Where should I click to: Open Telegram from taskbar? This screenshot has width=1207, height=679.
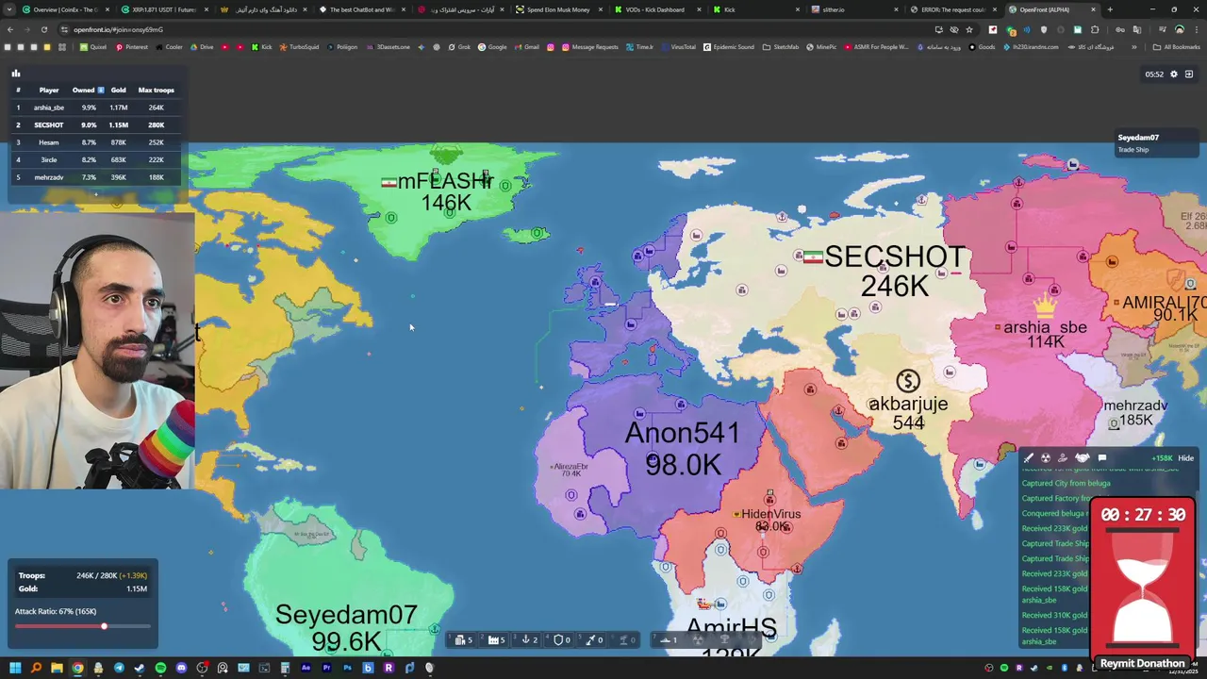(119, 669)
